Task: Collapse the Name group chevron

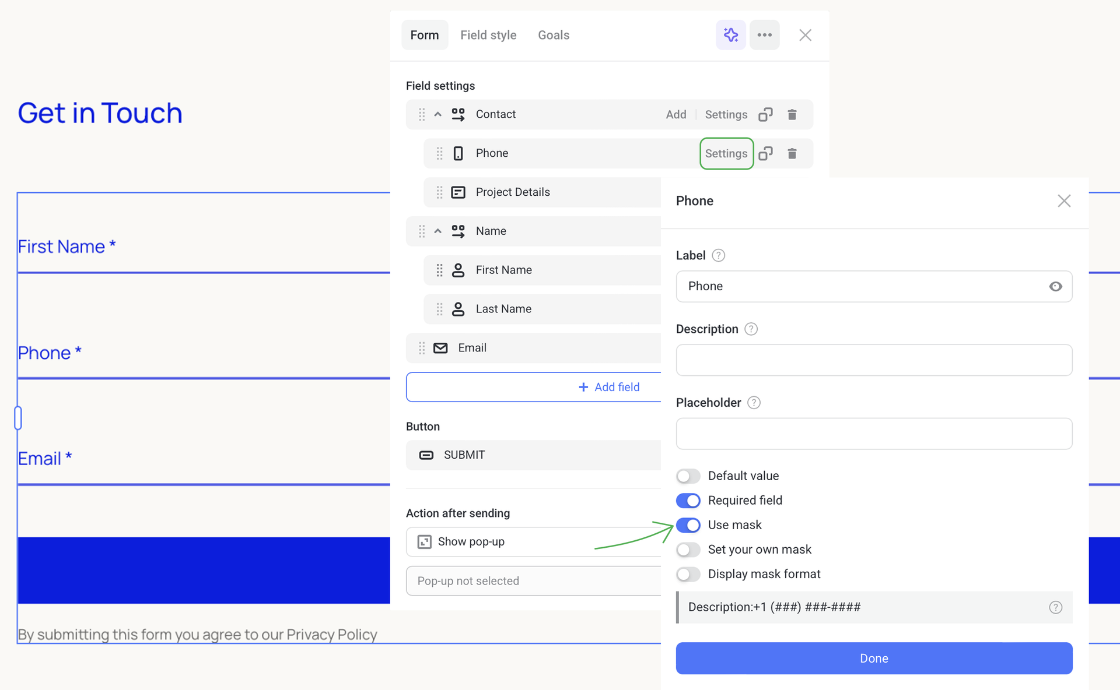Action: (x=437, y=231)
